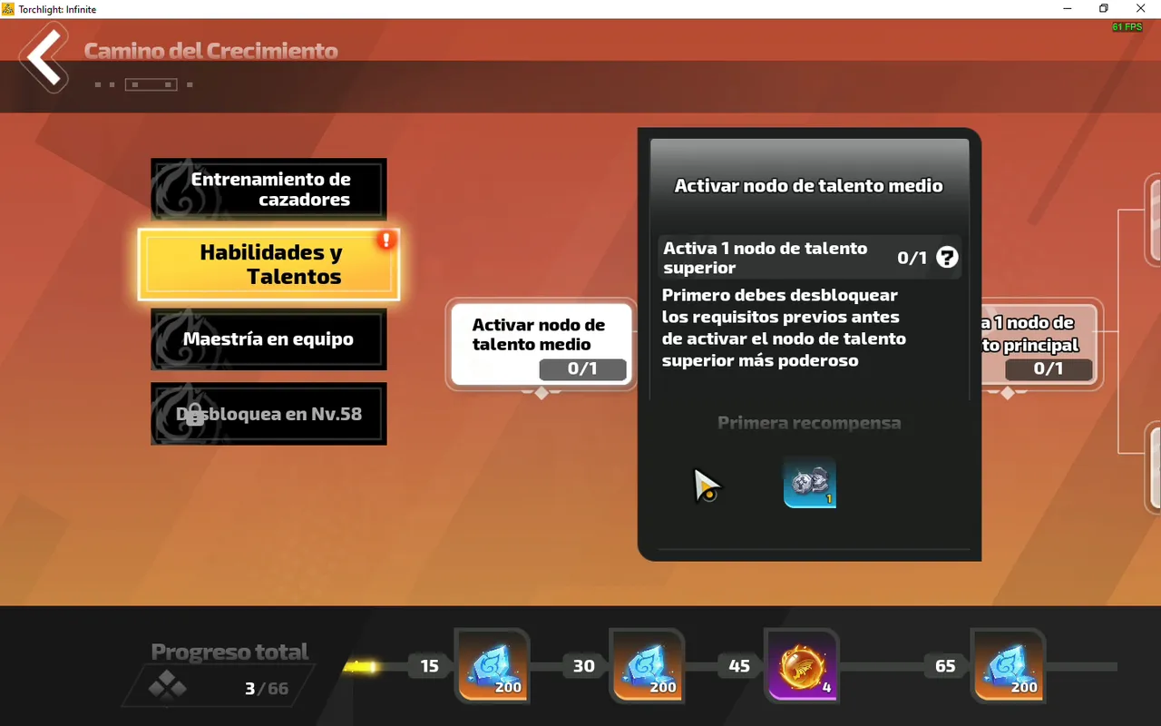The height and width of the screenshot is (726, 1161).
Task: Click the yellow progress bar fill
Action: click(x=361, y=667)
